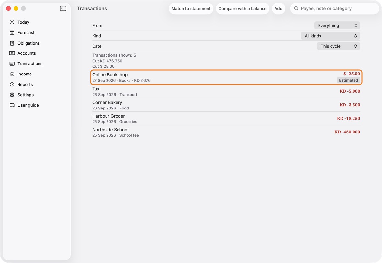Click Compare with a balance button
Image resolution: width=382 pixels, height=263 pixels.
pos(242,8)
